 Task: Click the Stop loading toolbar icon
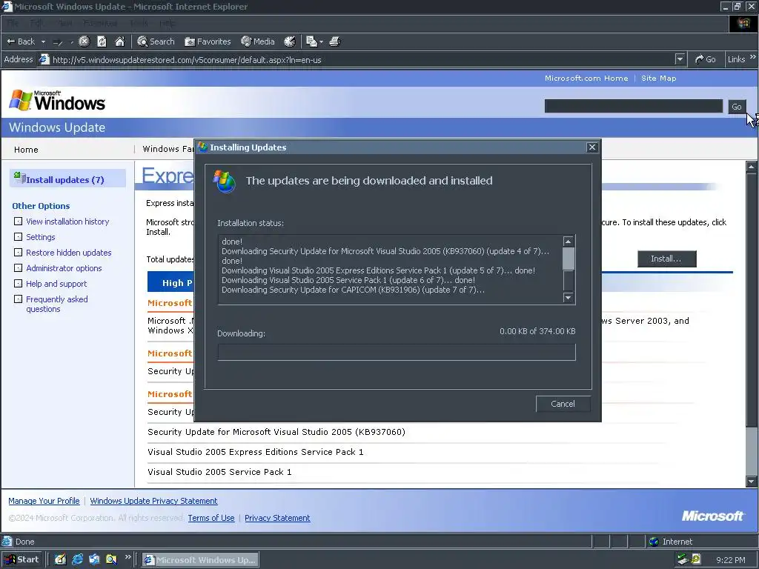[84, 41]
